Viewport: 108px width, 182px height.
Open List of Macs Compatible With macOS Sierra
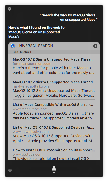point(54,111)
